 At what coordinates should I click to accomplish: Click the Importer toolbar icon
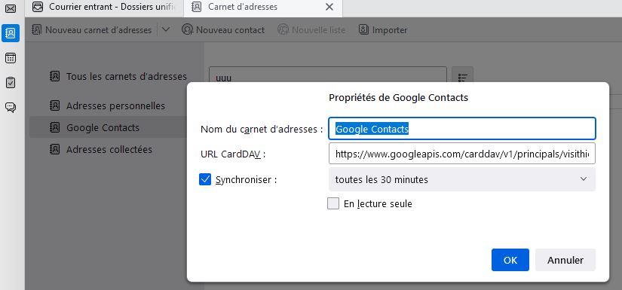(363, 29)
